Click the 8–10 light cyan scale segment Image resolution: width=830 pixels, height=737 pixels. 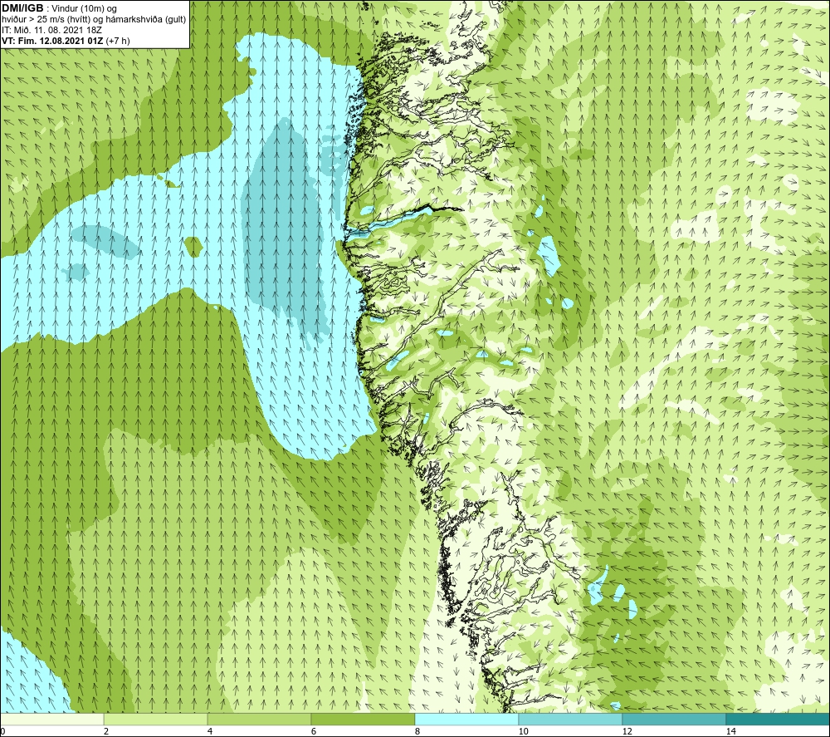click(466, 720)
